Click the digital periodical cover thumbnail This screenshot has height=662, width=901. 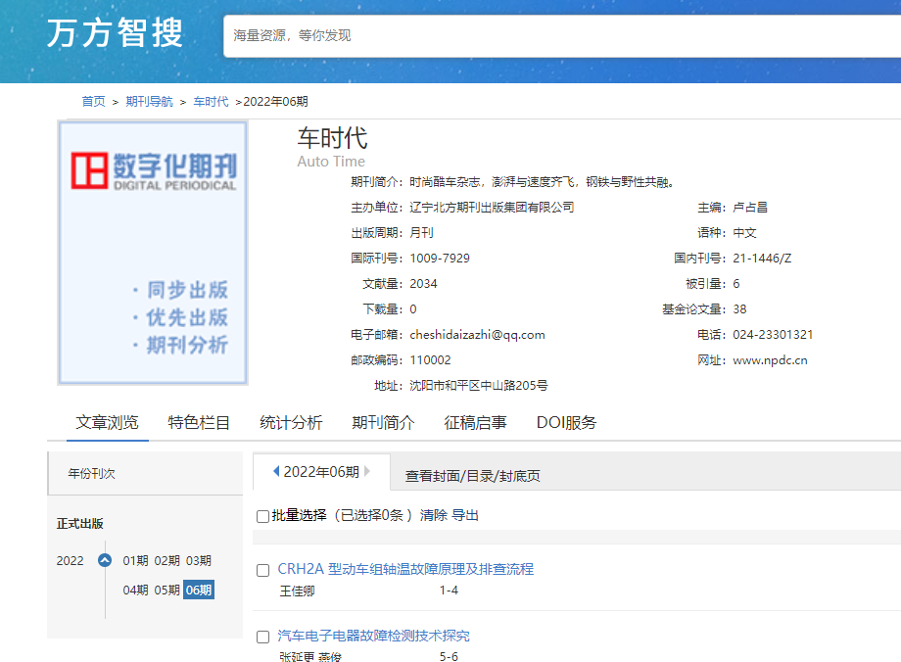click(153, 253)
